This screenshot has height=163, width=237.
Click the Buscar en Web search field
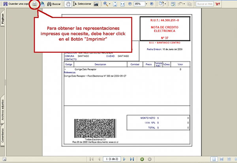[x=205, y=4]
